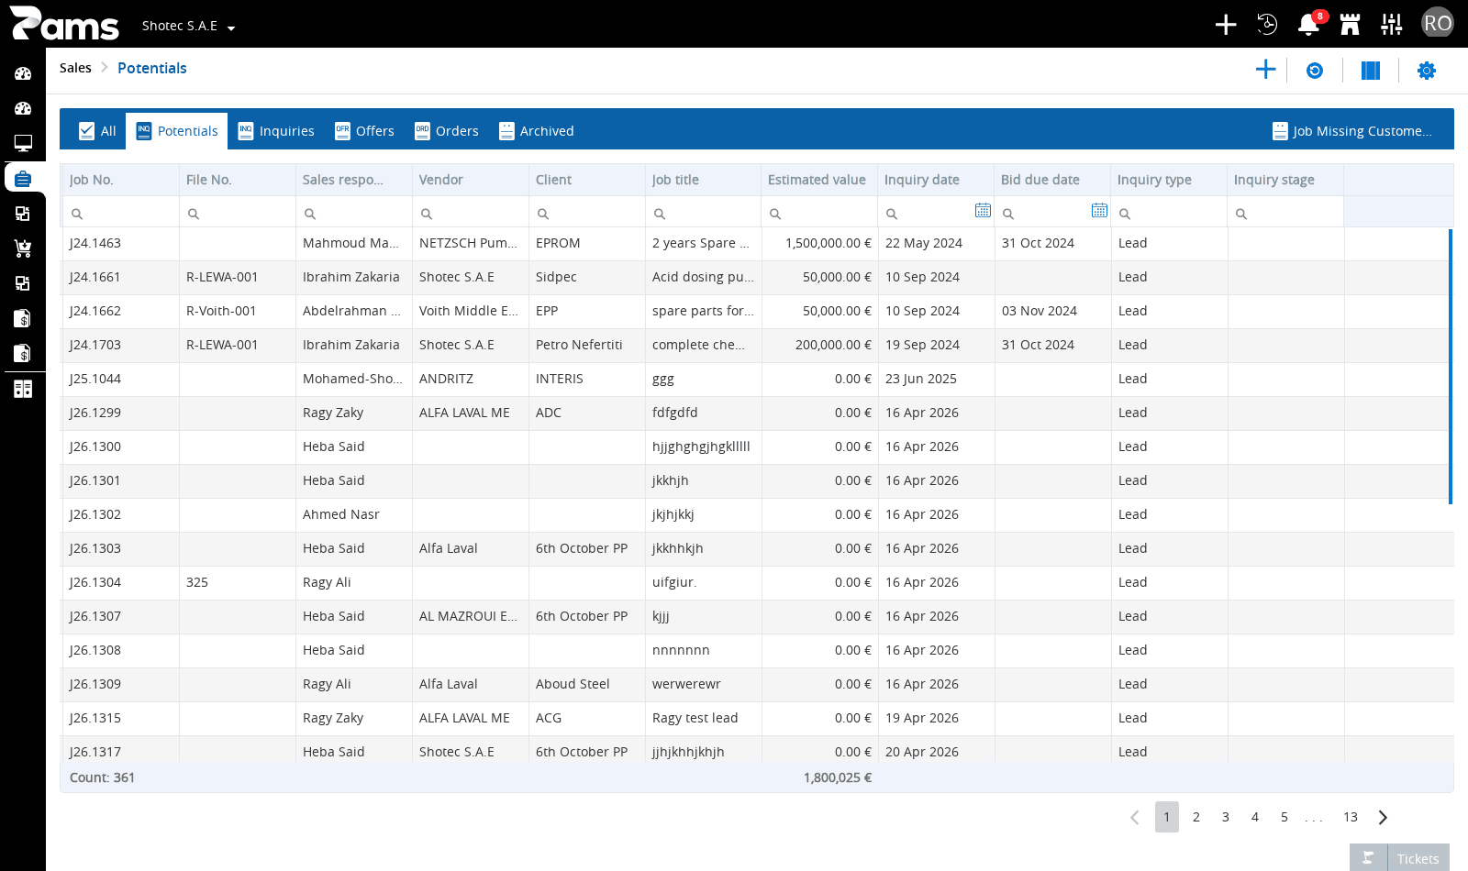Click the second gauge icon in the sidebar
This screenshot has width=1468, height=871.
pos(23,108)
